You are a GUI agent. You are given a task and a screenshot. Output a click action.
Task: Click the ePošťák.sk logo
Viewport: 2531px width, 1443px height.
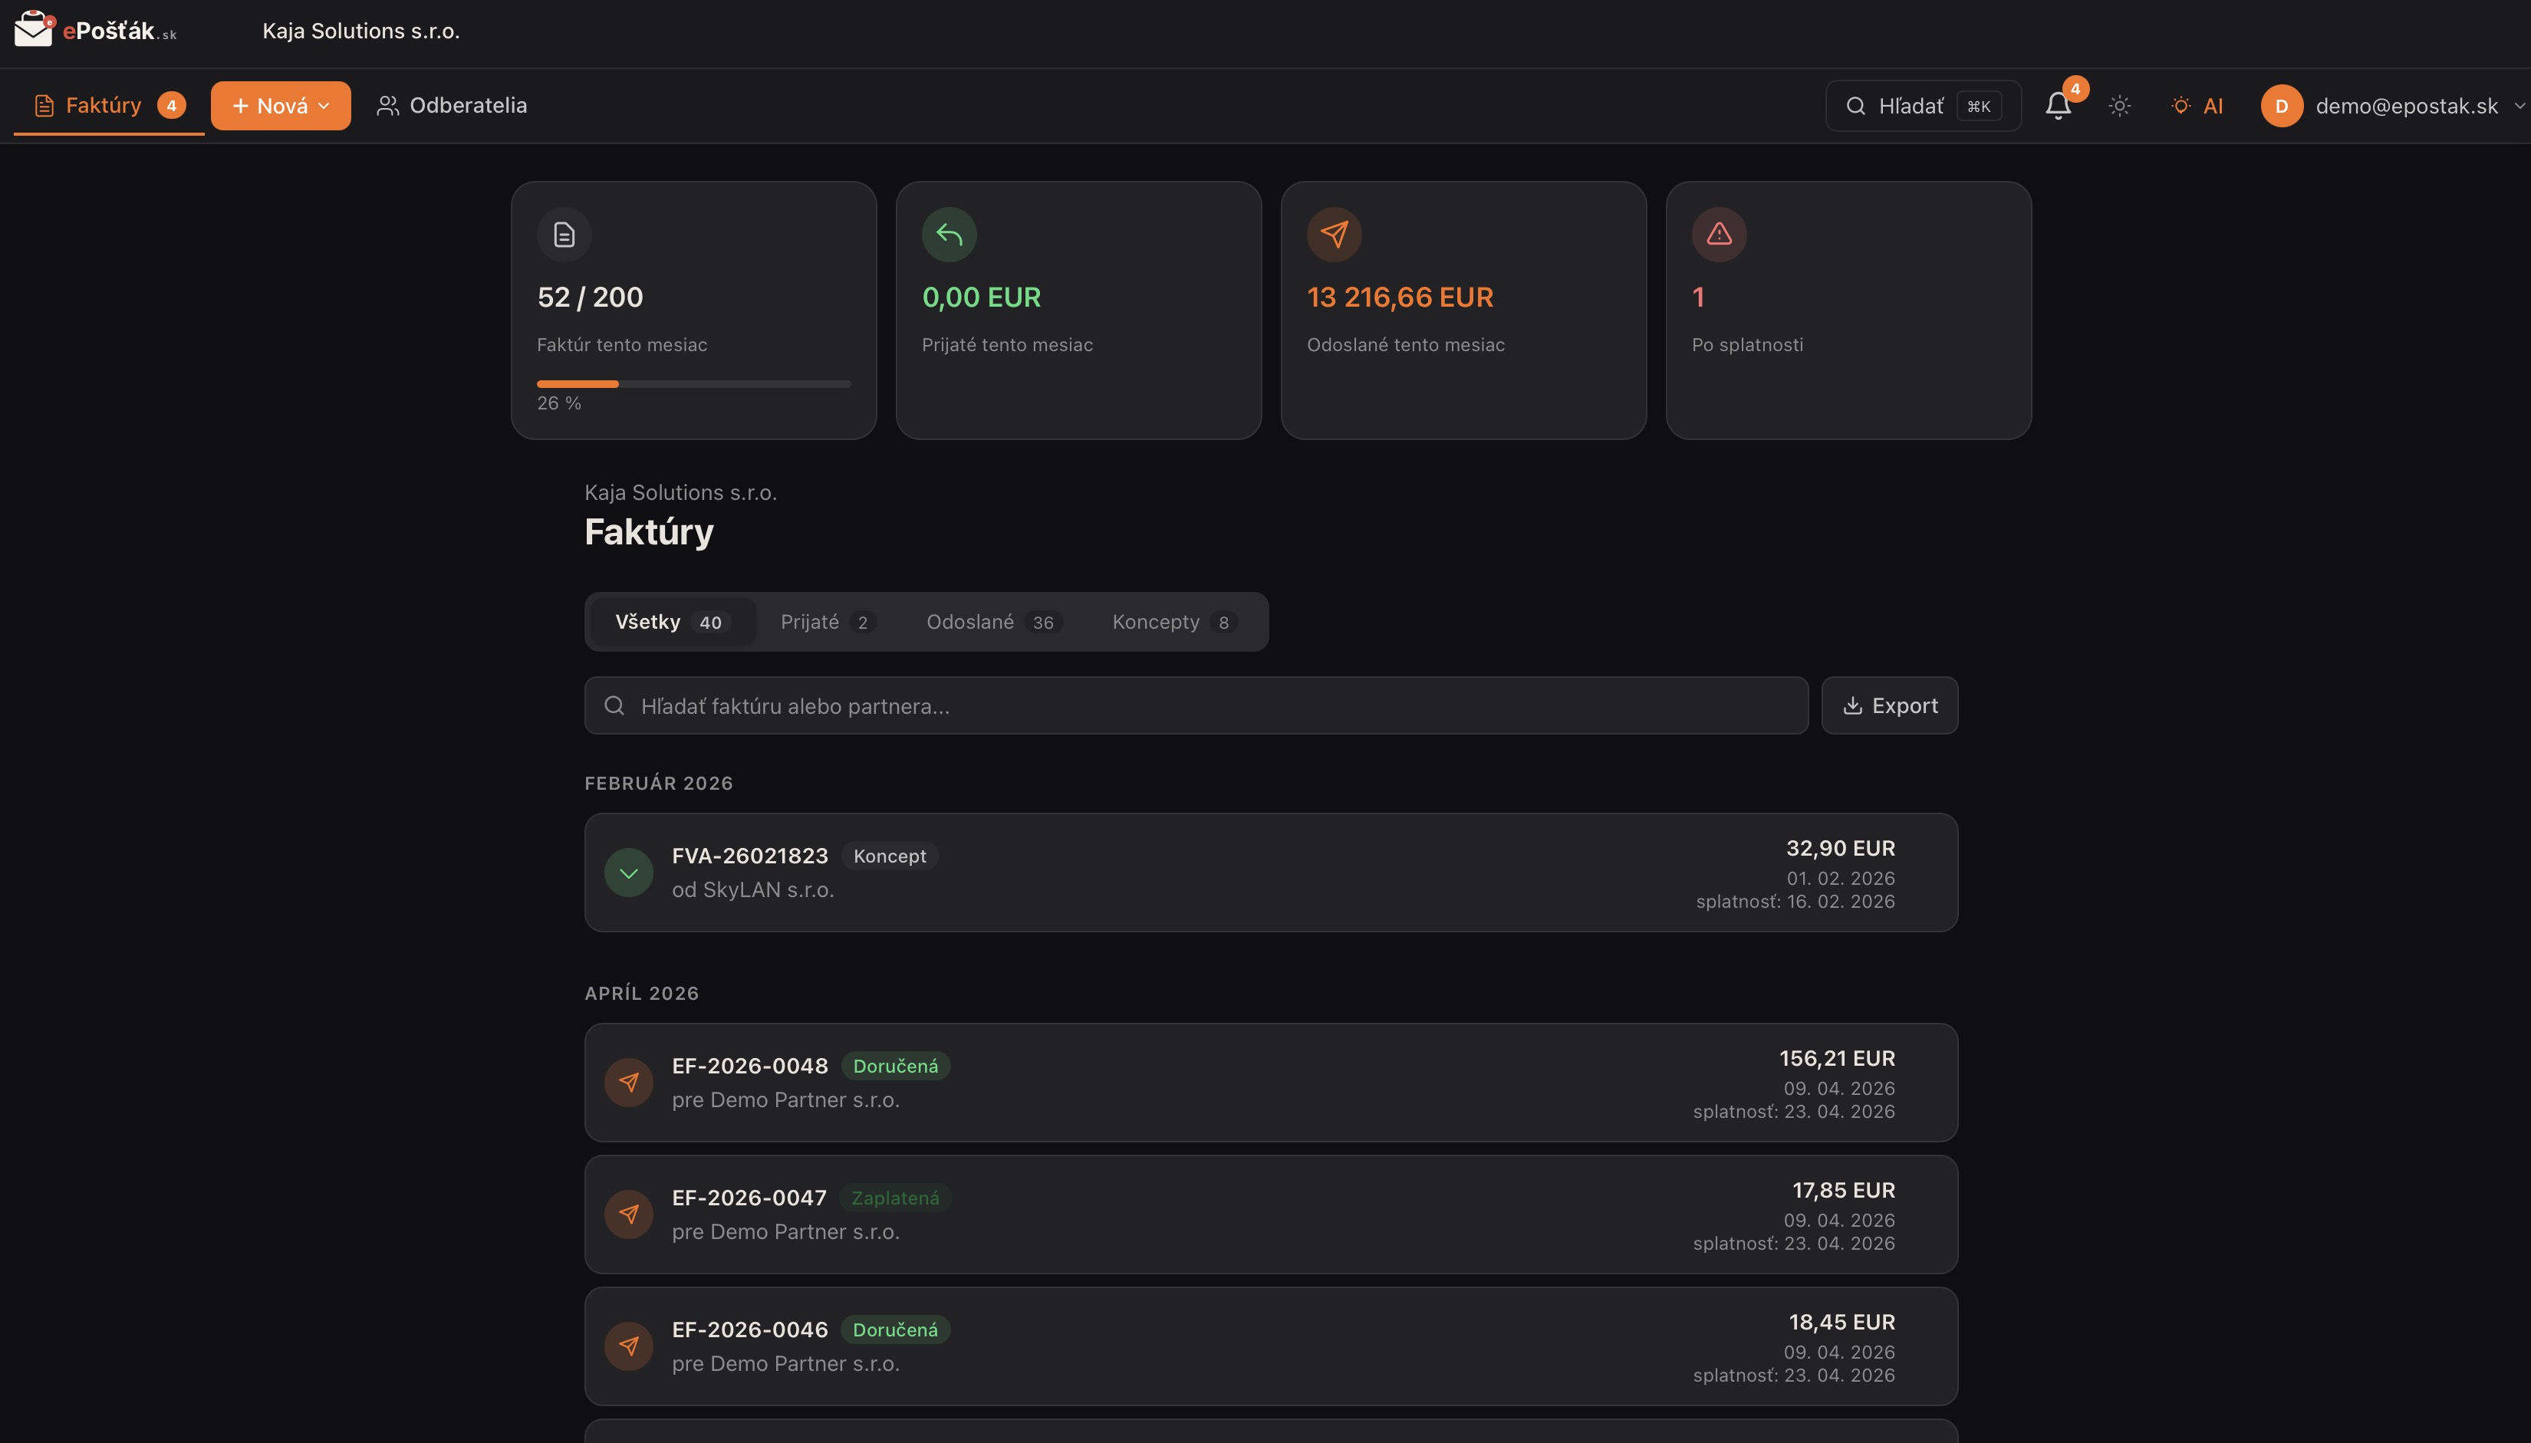94,30
